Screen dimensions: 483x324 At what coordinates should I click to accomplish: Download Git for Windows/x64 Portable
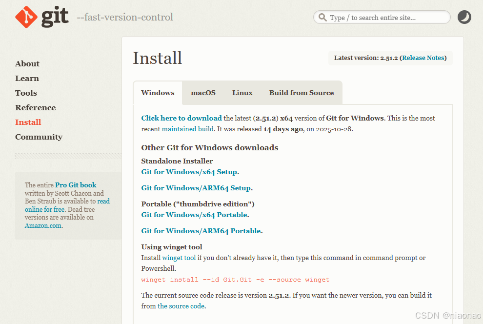pyautogui.click(x=194, y=215)
